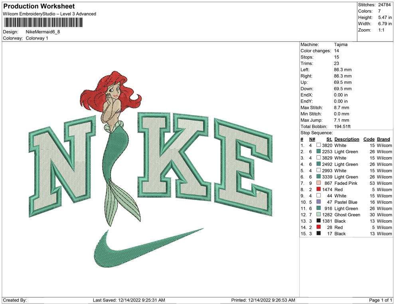
Task: Click the white swatch for stitch 2993
Action: (x=318, y=170)
